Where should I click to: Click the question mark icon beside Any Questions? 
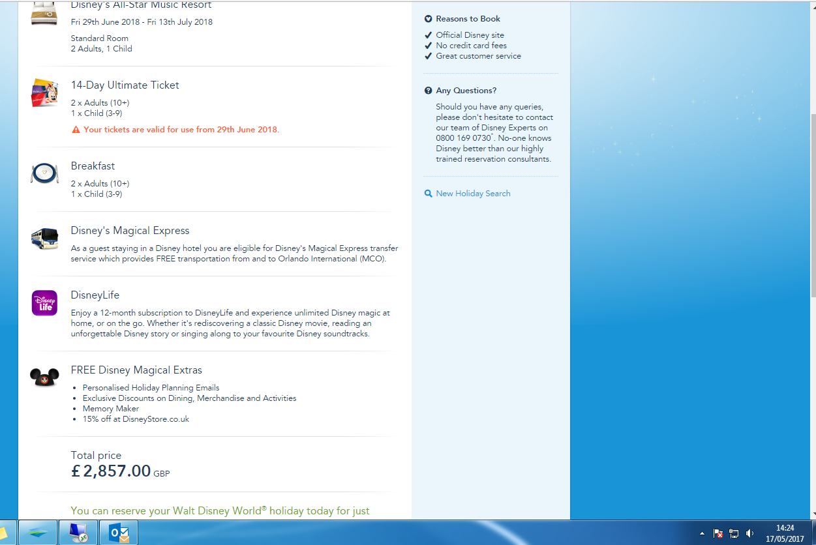tap(428, 91)
